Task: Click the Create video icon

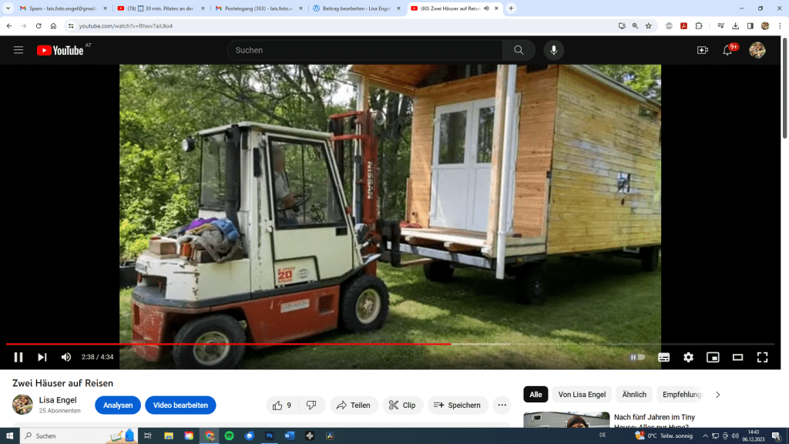Action: 702,50
